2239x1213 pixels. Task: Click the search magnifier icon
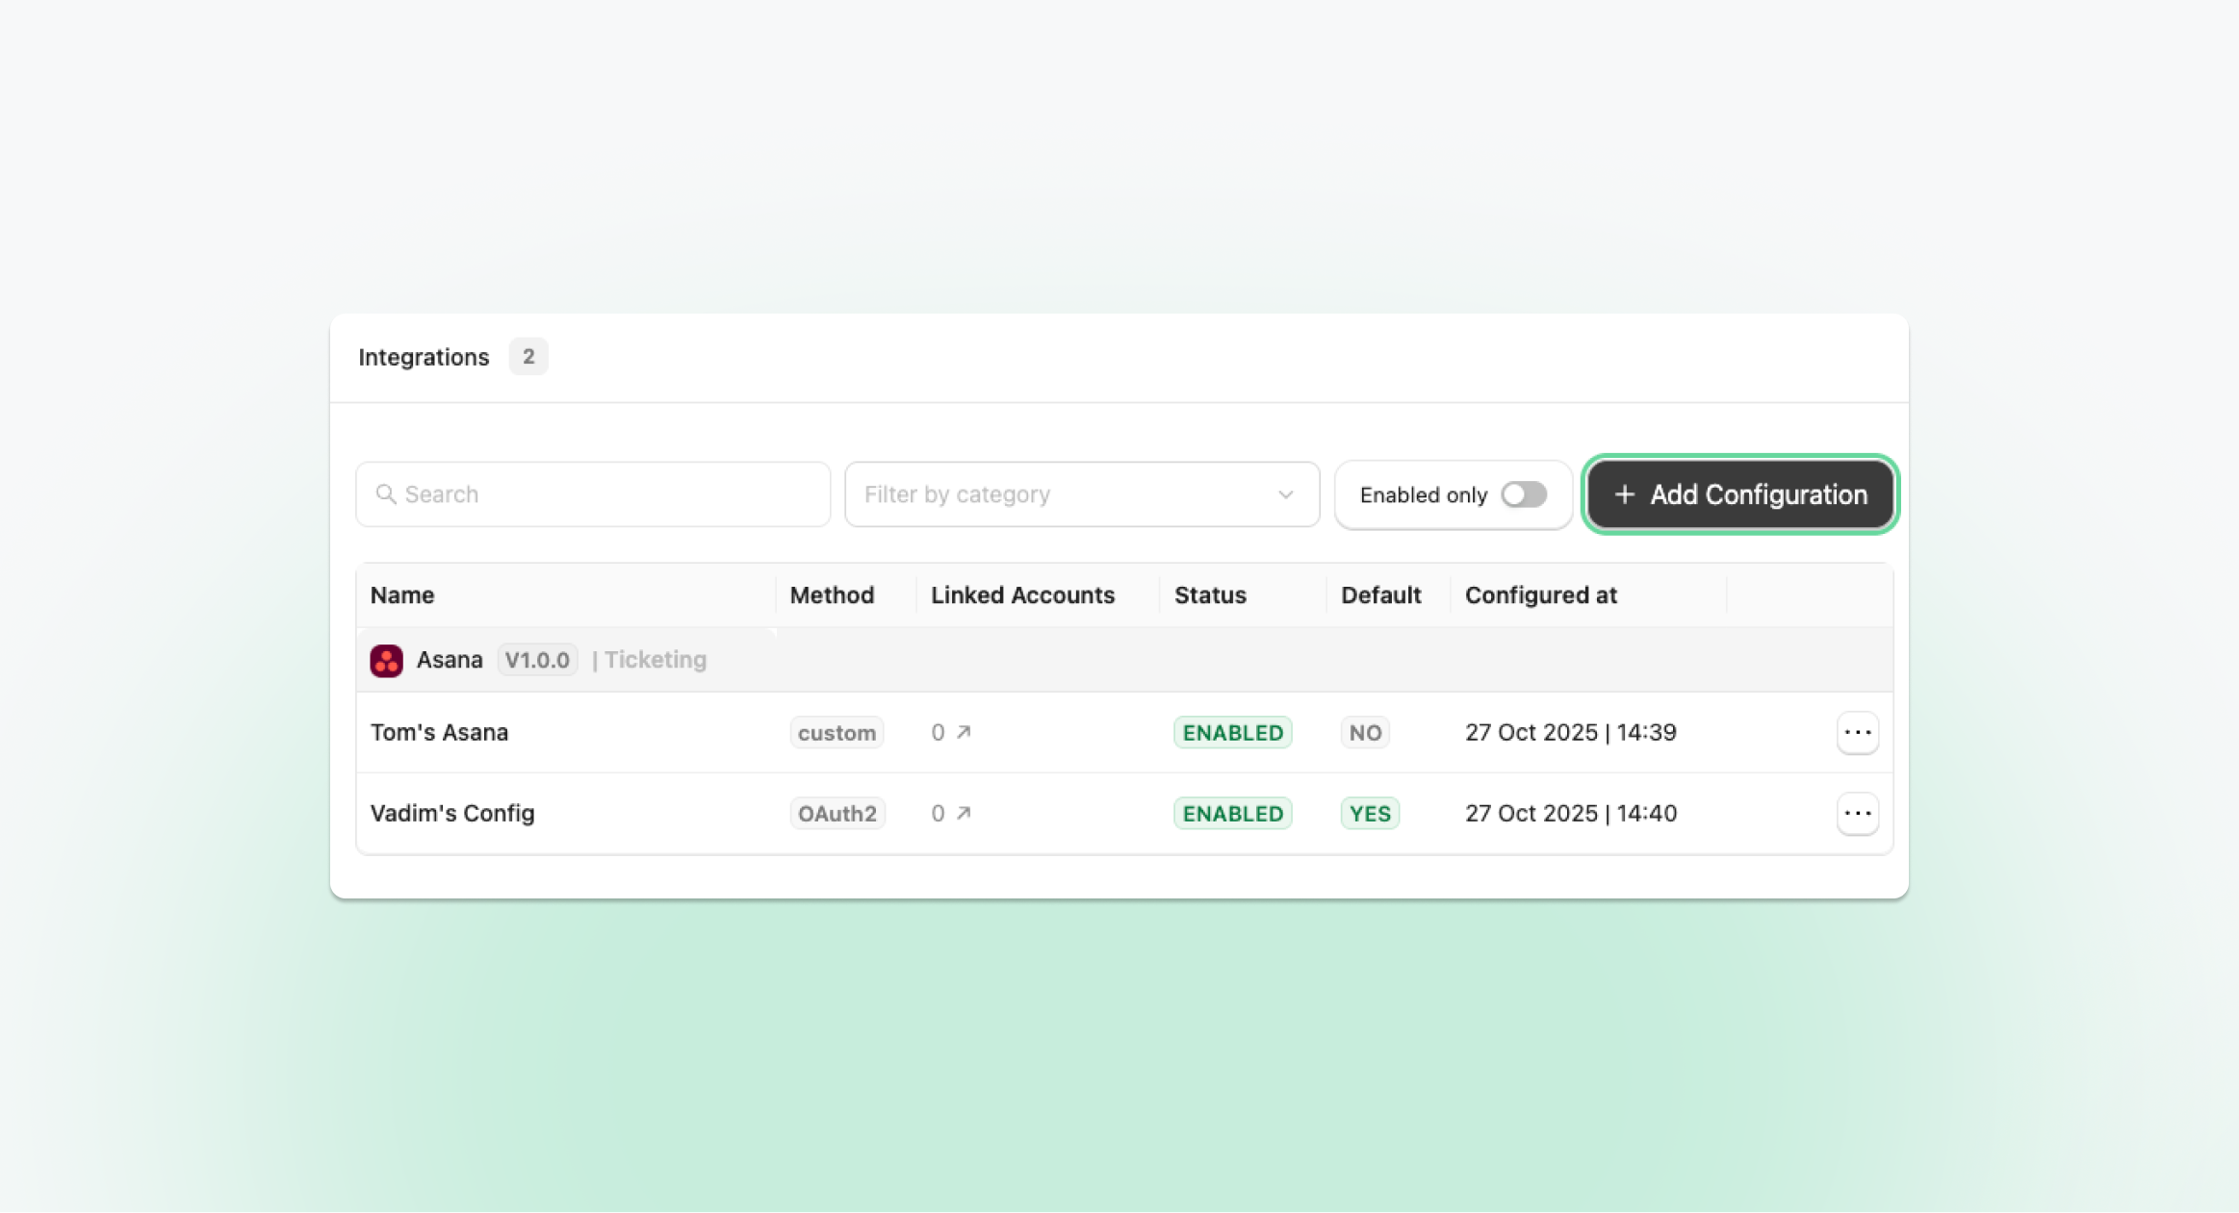[386, 494]
